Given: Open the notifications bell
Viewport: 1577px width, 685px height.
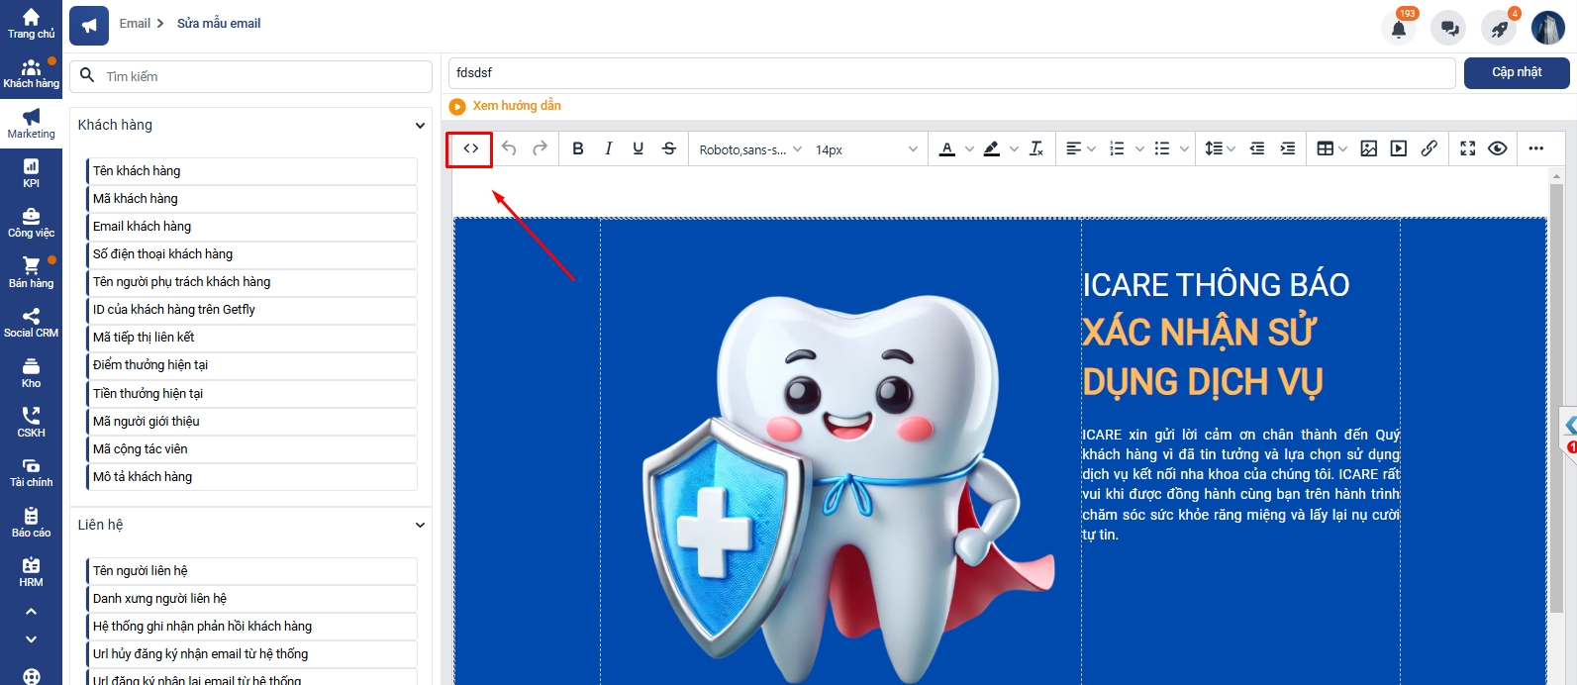Looking at the screenshot, I should click(1398, 28).
